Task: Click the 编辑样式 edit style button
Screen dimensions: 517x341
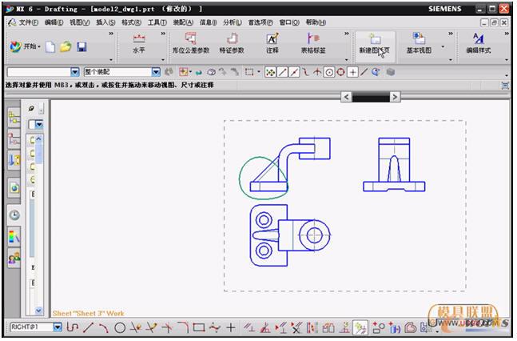Action: point(479,43)
